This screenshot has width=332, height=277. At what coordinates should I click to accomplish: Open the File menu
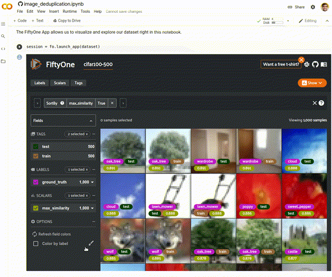click(x=20, y=12)
